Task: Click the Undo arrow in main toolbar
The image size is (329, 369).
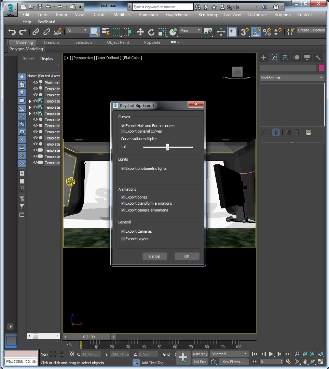Action: click(12, 32)
